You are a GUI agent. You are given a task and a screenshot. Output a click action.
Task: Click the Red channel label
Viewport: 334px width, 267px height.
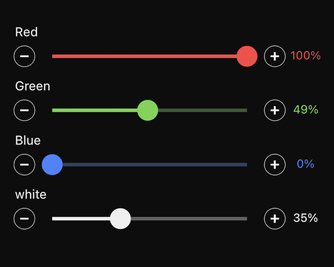click(x=26, y=32)
